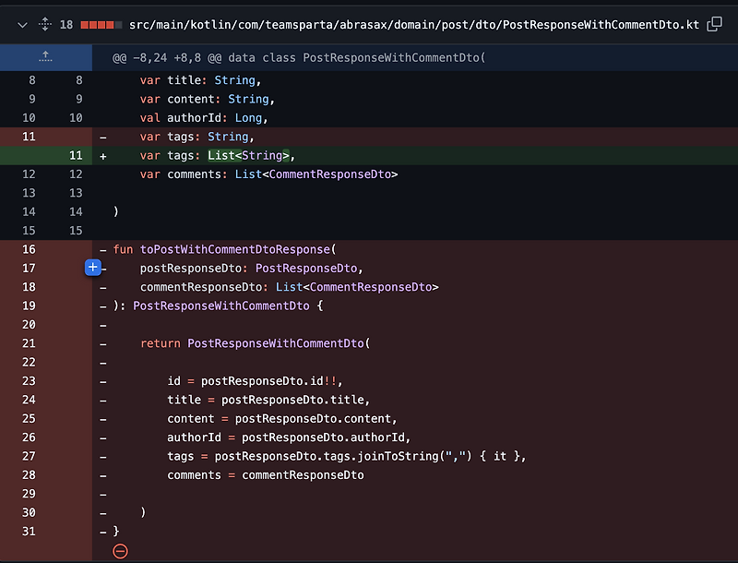Click old line number 16
Screen dimensions: 738x563
tap(29, 249)
